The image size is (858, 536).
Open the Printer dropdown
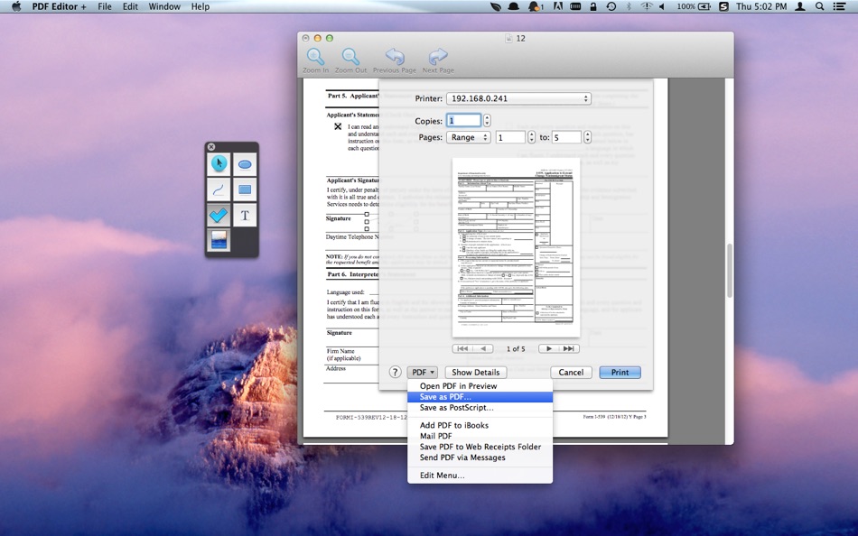[518, 98]
